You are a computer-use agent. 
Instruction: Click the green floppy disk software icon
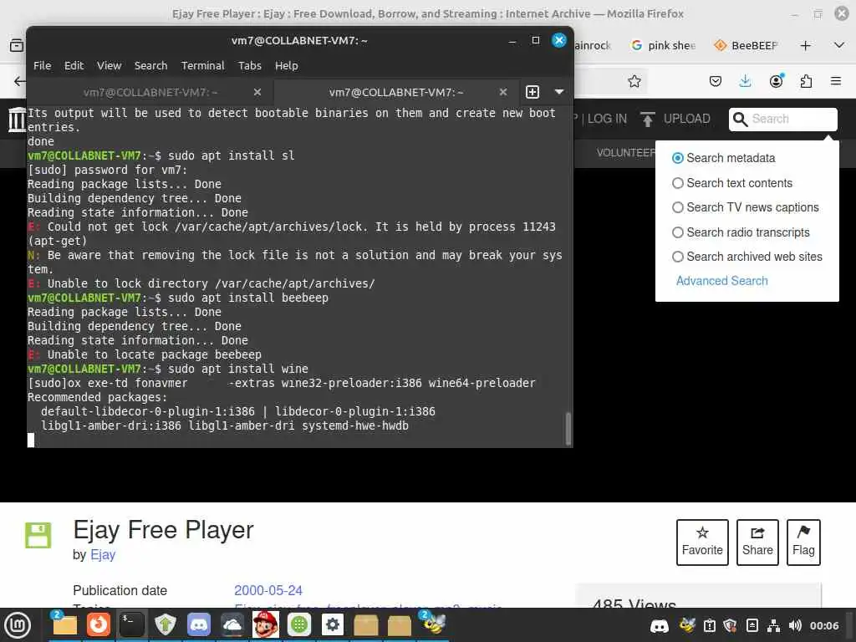coord(38,536)
